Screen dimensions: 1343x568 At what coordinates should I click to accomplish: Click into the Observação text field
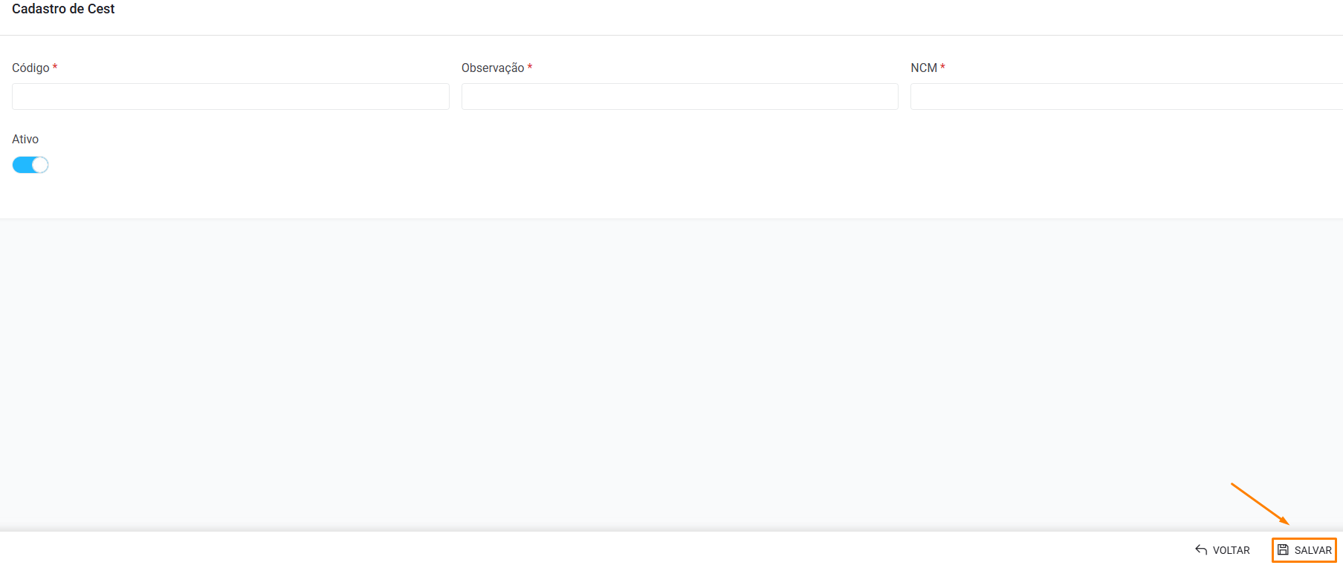[x=679, y=97]
